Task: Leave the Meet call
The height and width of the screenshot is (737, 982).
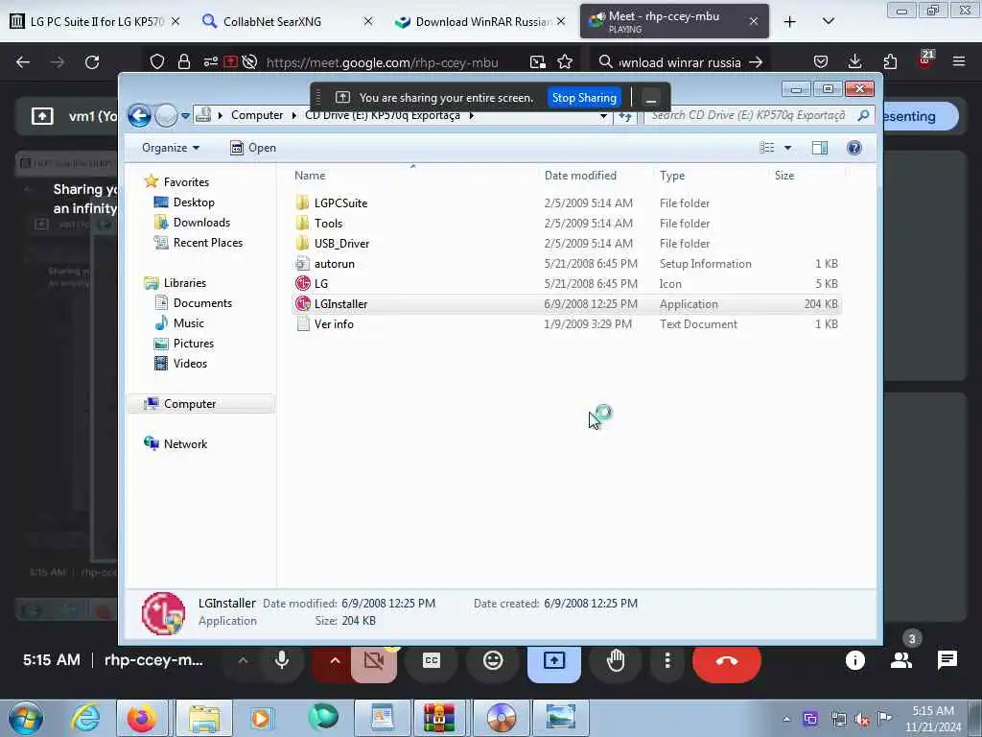Action: coord(727,660)
